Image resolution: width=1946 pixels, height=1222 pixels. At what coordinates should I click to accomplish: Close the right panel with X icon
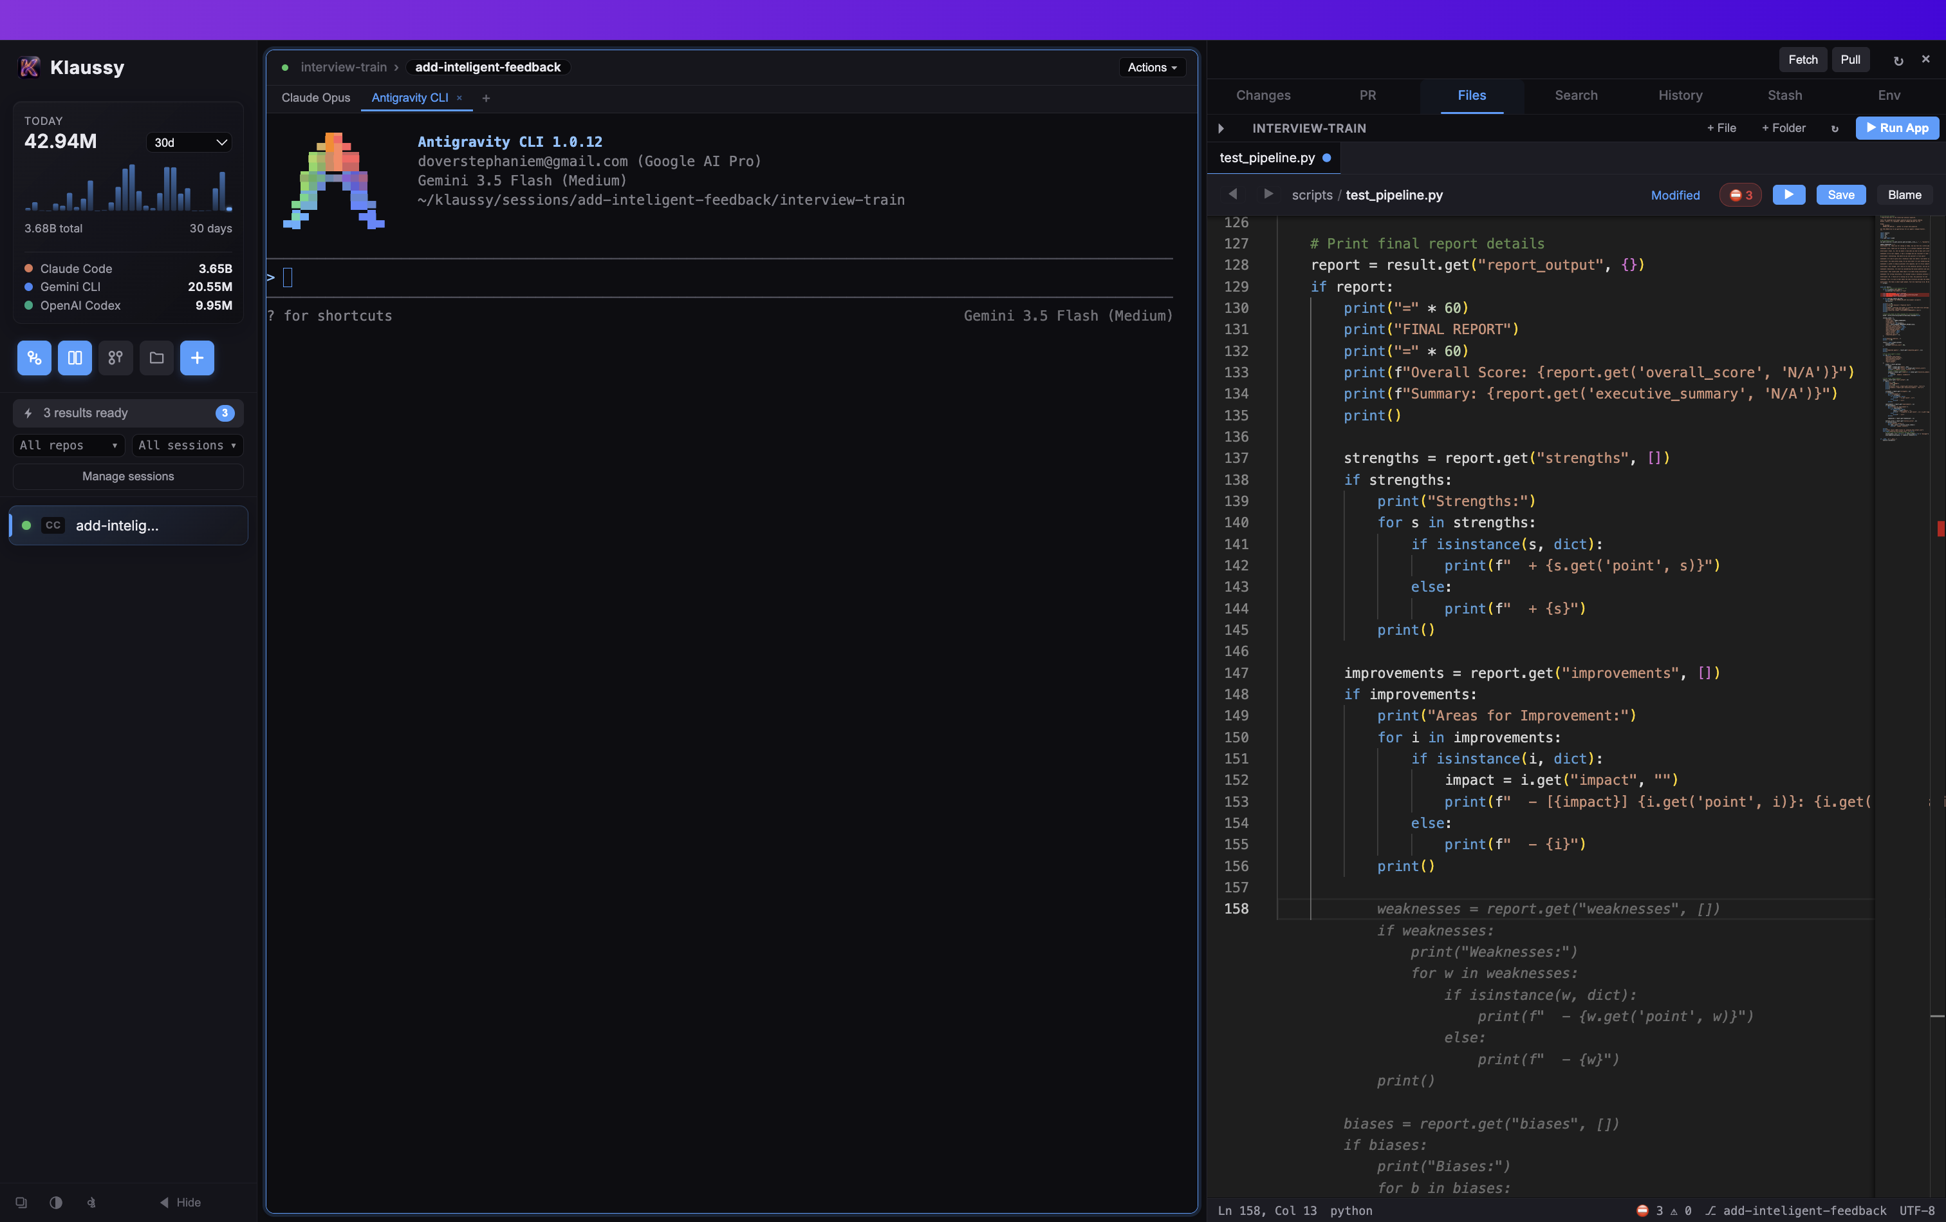pyautogui.click(x=1926, y=59)
